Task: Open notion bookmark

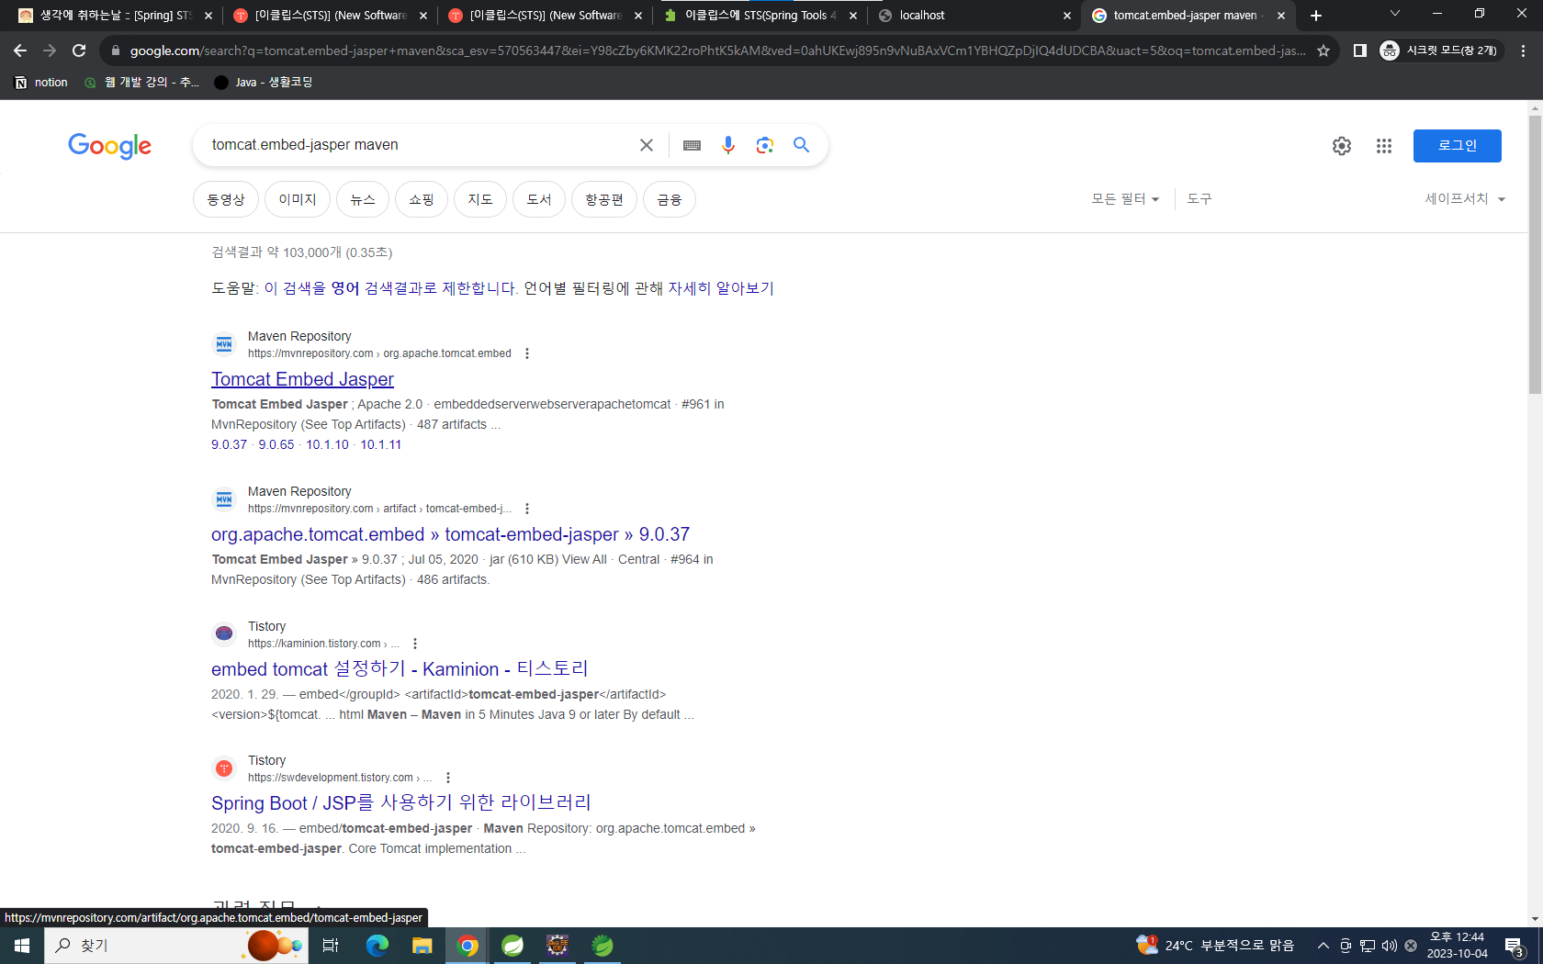Action: coord(41,83)
